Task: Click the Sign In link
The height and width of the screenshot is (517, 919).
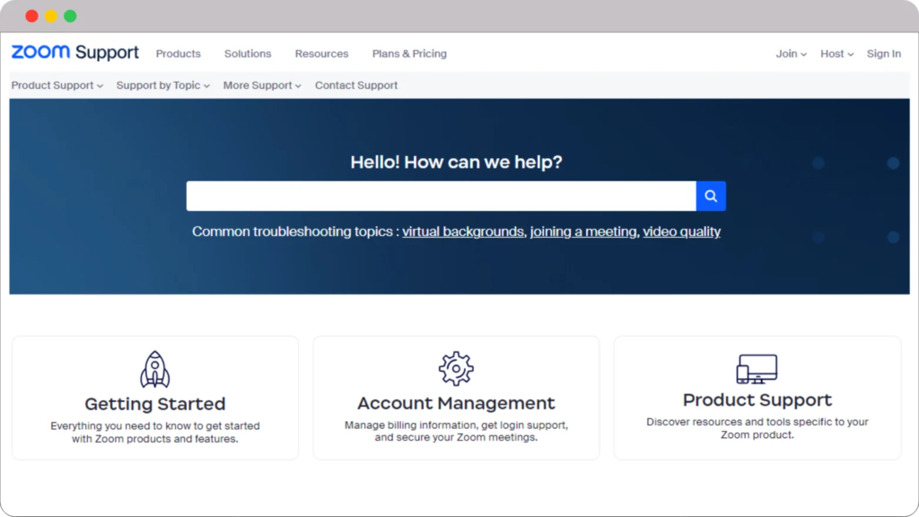Action: click(x=884, y=54)
